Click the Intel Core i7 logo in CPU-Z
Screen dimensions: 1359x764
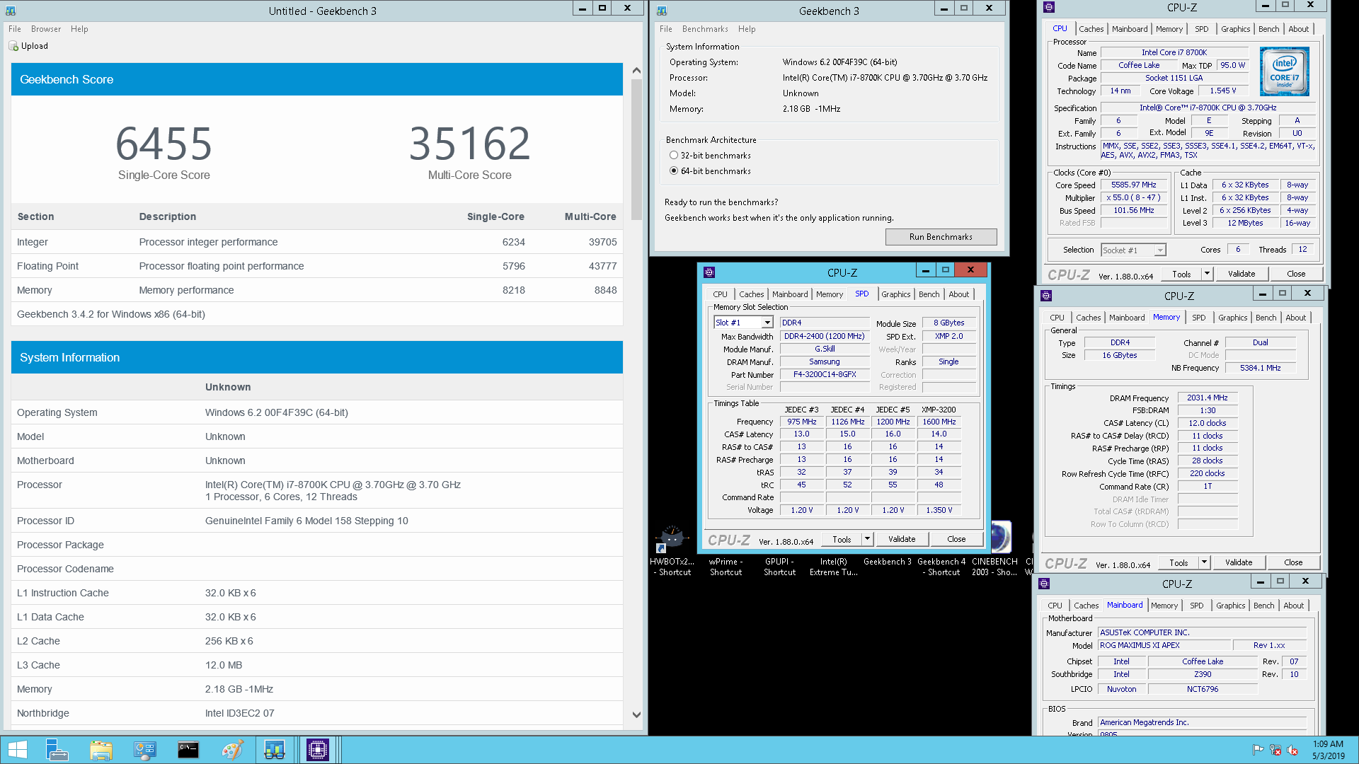pos(1284,71)
